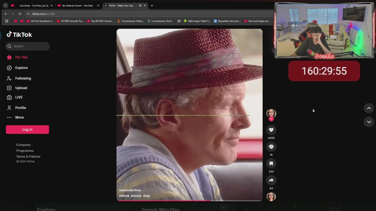Open the tab search dropdown

point(5,6)
